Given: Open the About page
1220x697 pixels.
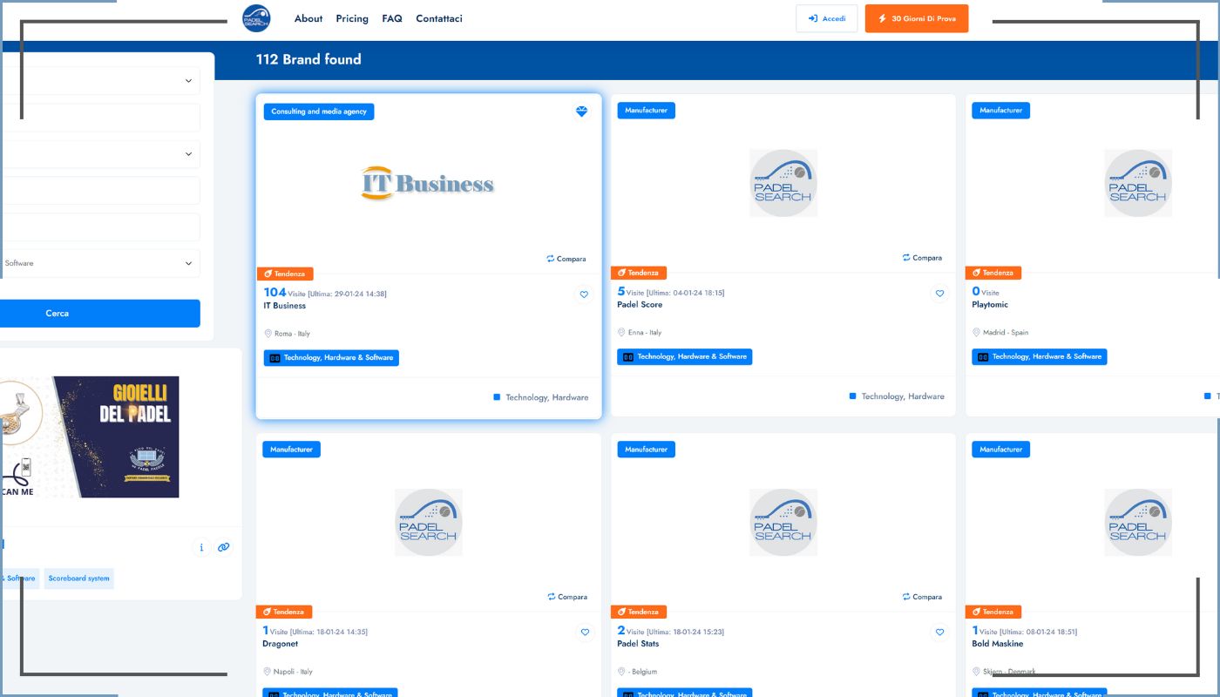Looking at the screenshot, I should 308,18.
